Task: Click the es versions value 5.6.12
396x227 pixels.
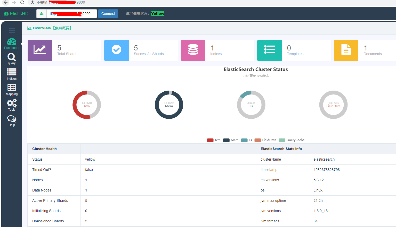Action: (x=319, y=180)
